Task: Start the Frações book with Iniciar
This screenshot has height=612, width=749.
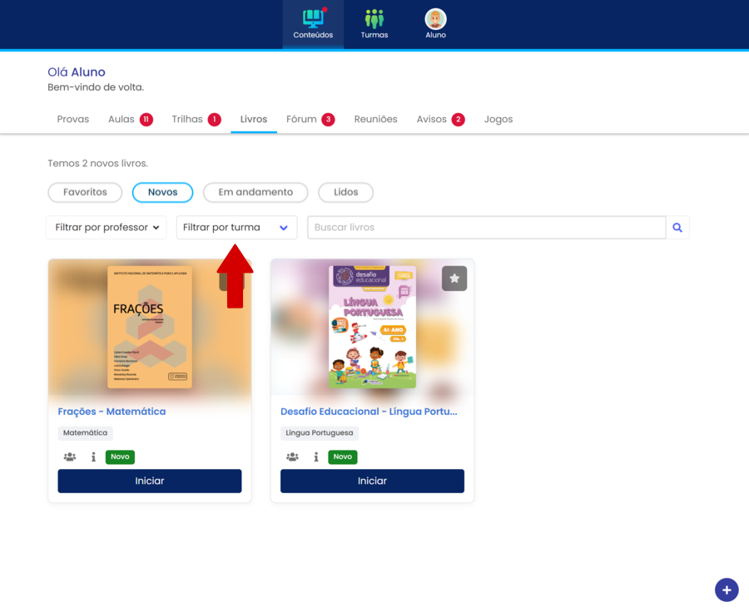Action: (x=150, y=481)
